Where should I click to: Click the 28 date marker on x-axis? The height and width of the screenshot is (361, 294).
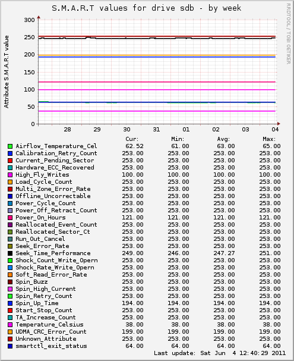pyautogui.click(x=67, y=130)
